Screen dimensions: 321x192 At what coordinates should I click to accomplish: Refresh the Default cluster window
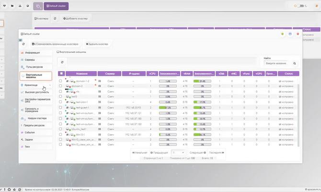coord(23,44)
